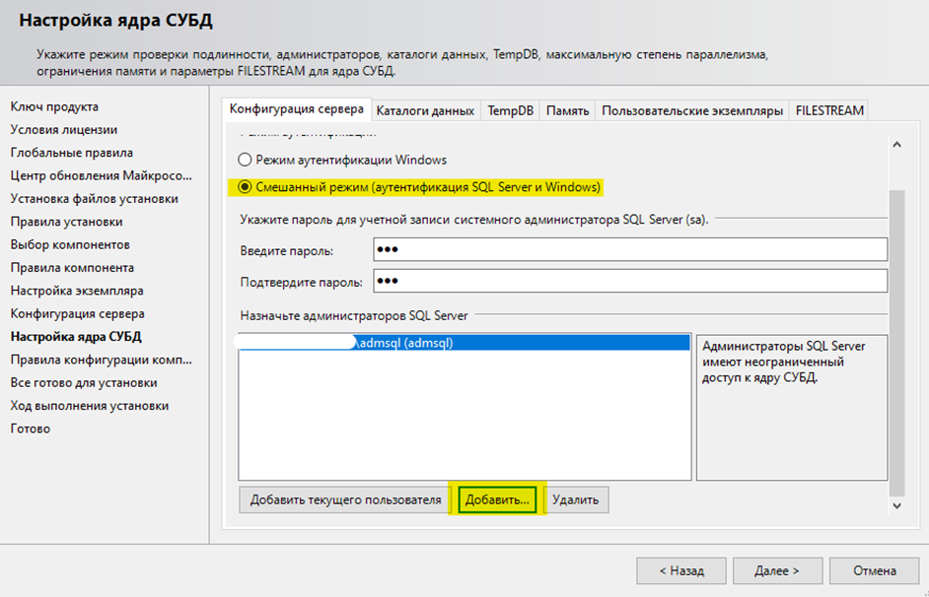Open the Память tab
The height and width of the screenshot is (597, 929).
(568, 110)
